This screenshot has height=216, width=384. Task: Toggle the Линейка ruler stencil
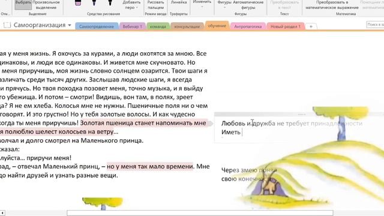(x=179, y=2)
